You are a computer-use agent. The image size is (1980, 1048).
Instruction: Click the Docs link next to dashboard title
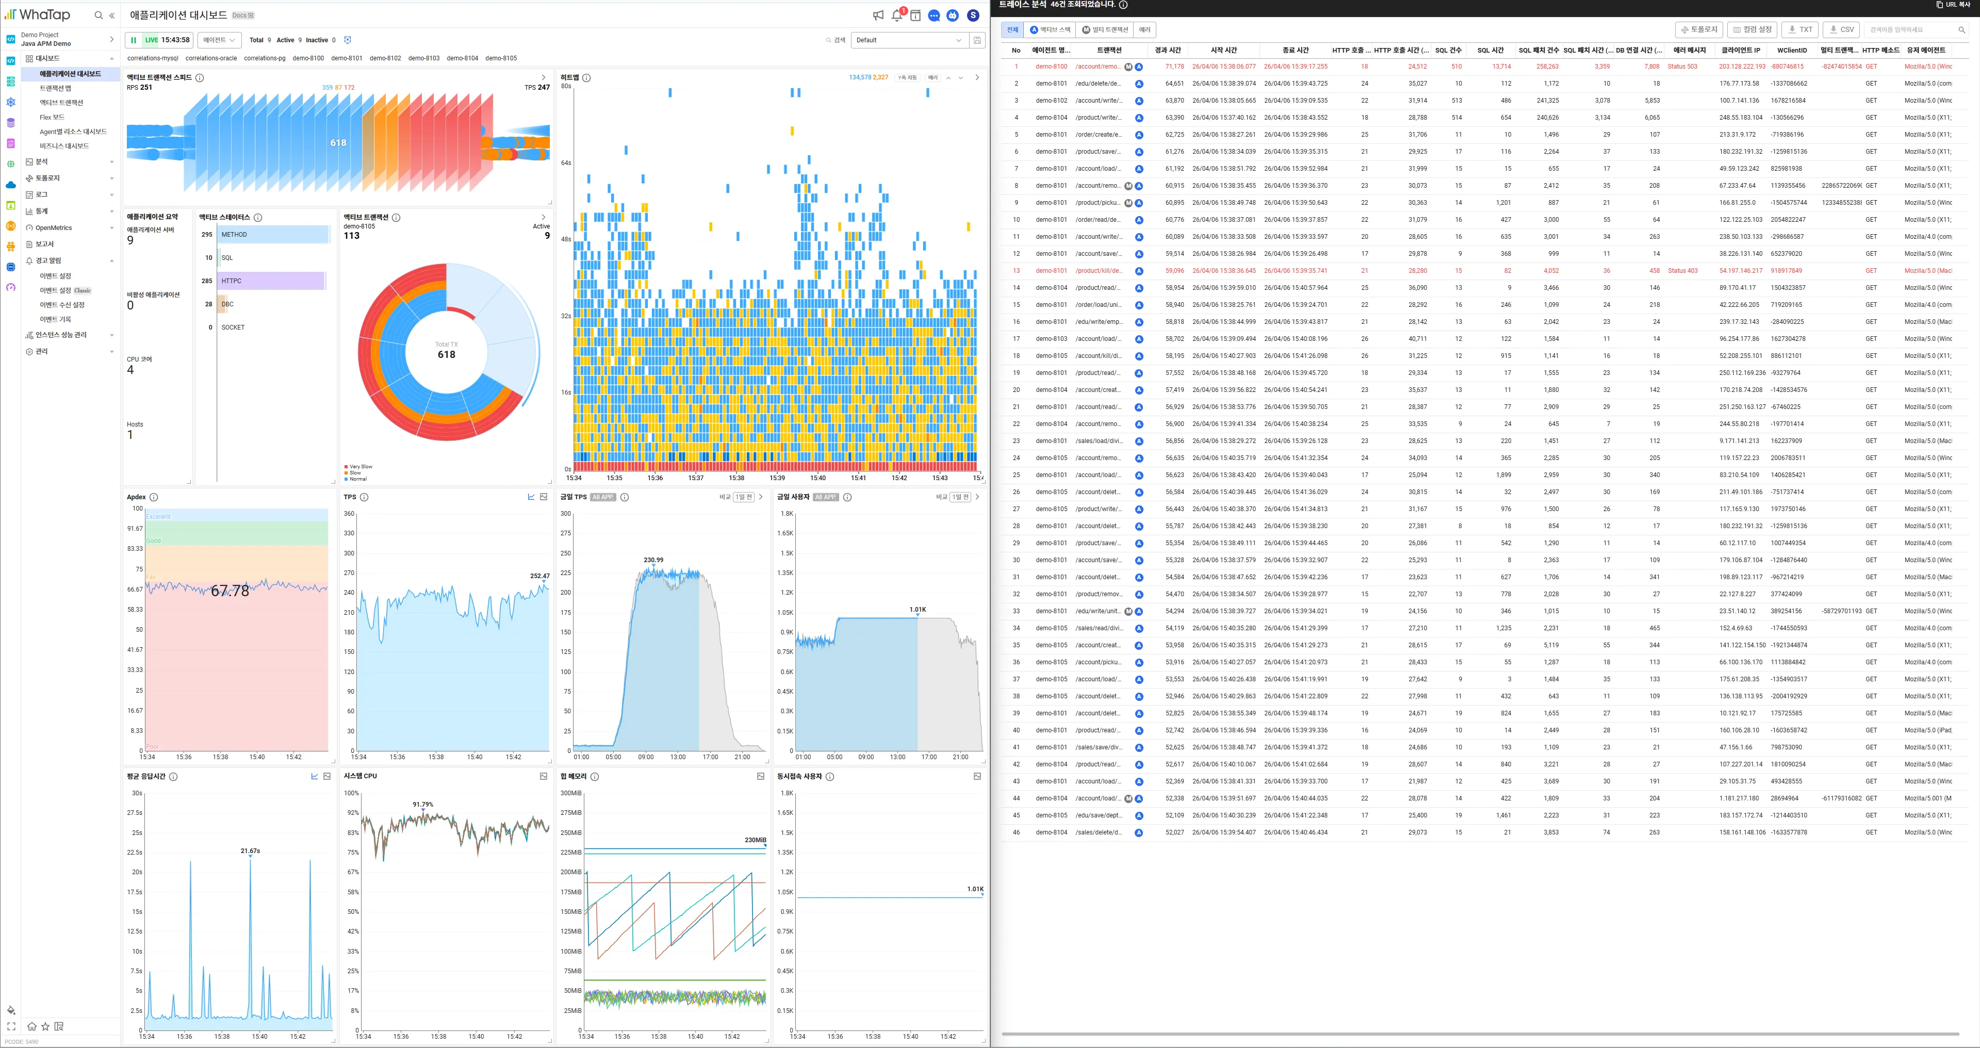pos(243,15)
